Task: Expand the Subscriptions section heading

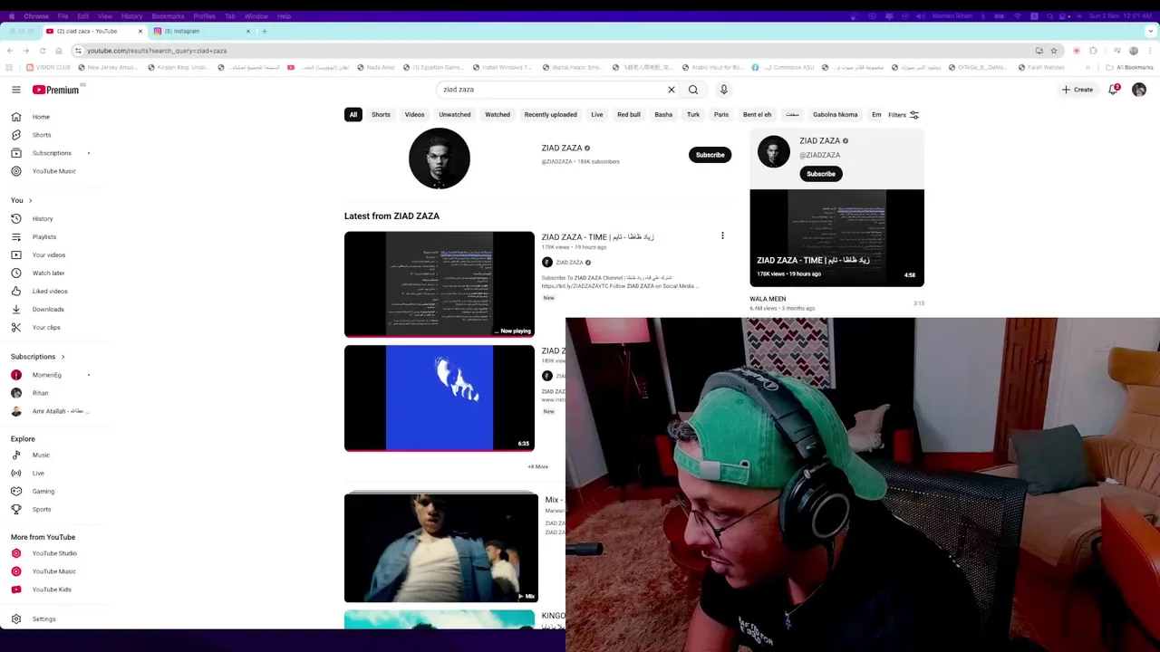Action: click(x=37, y=357)
